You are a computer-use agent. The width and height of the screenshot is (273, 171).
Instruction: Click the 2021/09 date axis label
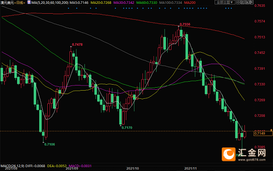[72, 169]
